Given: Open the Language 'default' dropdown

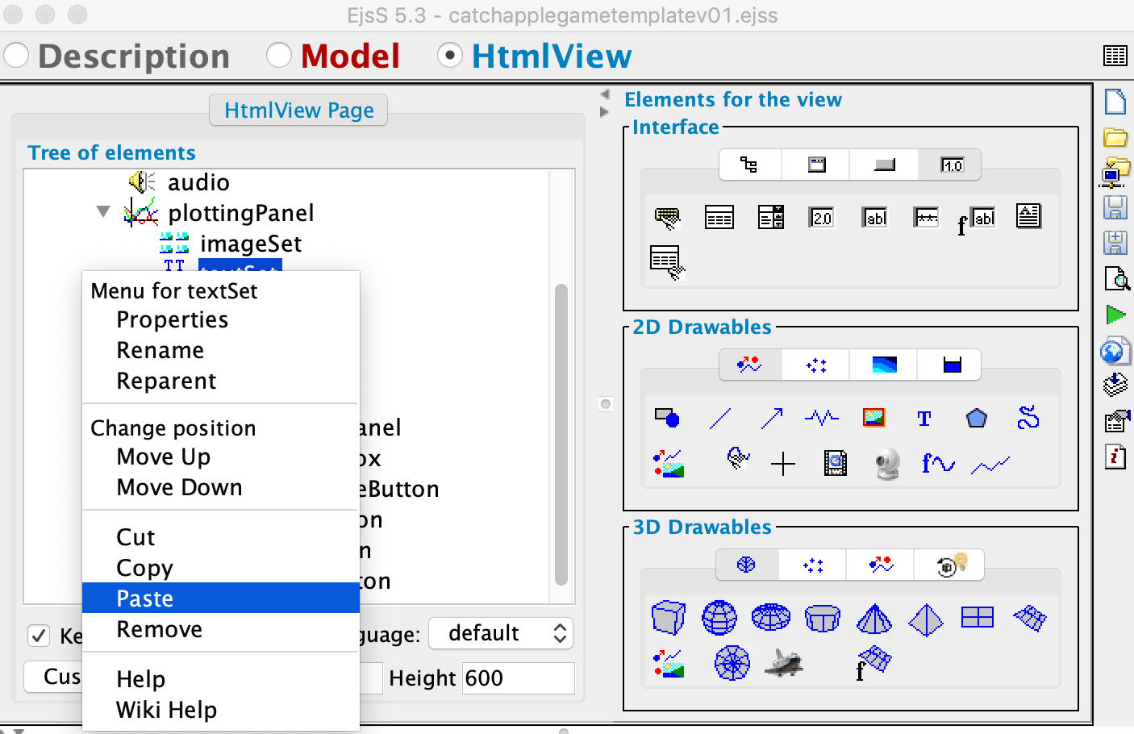Looking at the screenshot, I should pos(501,633).
